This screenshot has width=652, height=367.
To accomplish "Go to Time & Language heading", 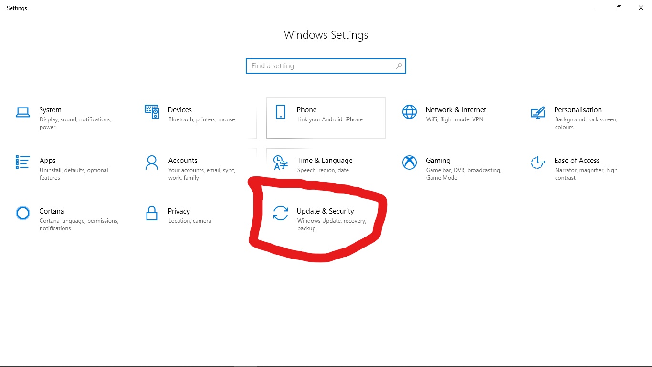I will [325, 161].
